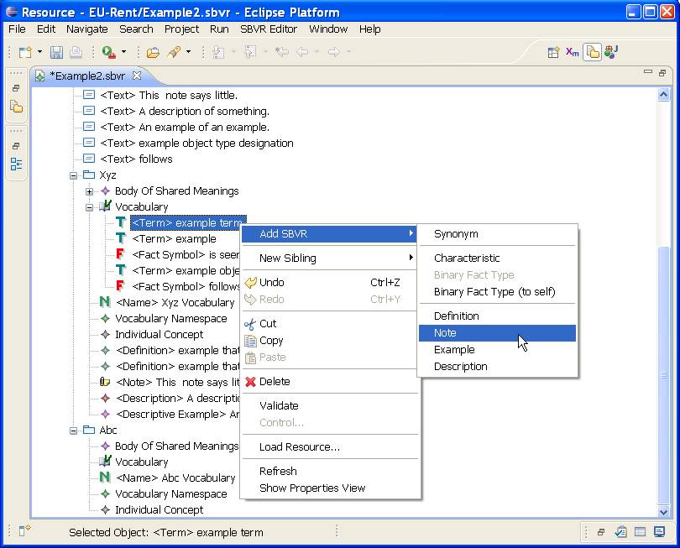Click the Navigator fast view icon in left sidebar
Image resolution: width=680 pixels, height=548 pixels.
pos(16,107)
